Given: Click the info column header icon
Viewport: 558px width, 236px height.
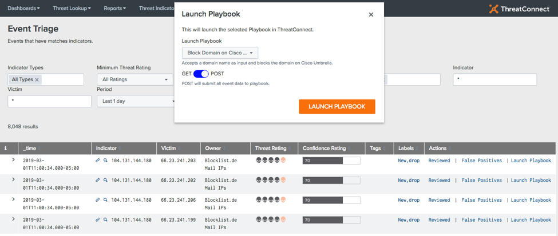Looking at the screenshot, I should pyautogui.click(x=5, y=148).
